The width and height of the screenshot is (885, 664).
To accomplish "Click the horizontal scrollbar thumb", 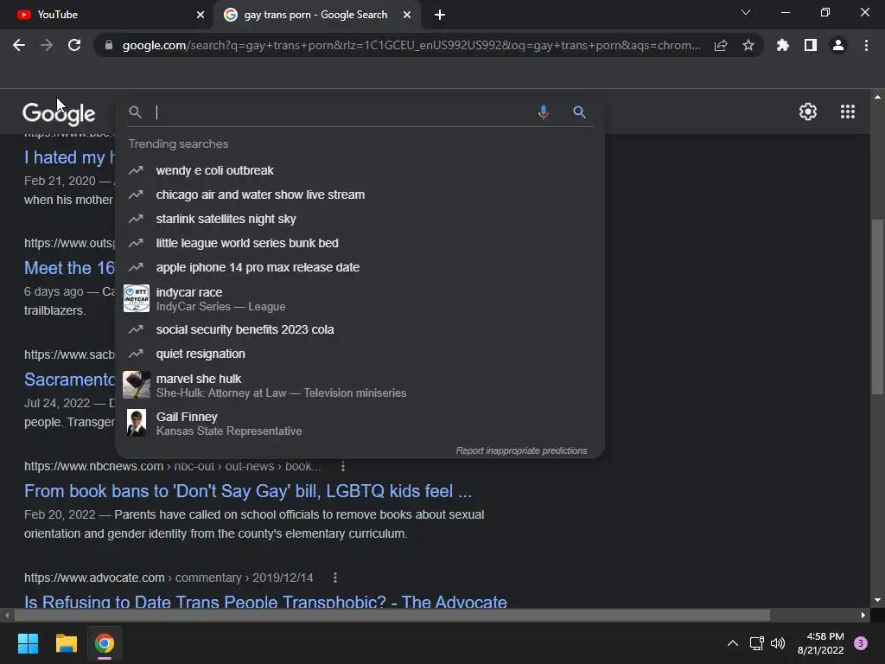I will point(392,615).
